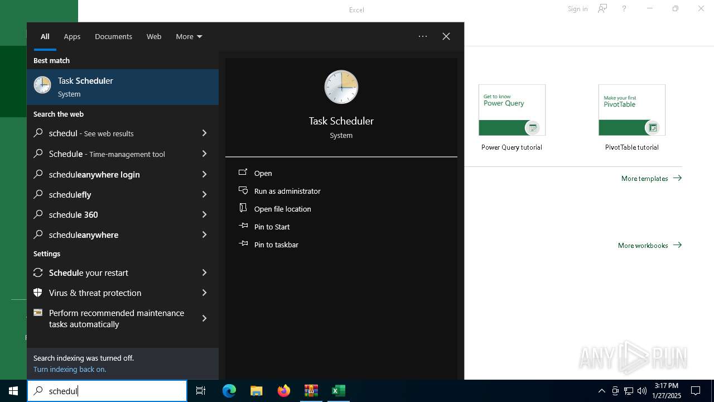714x402 pixels.
Task: Select 'scheduleanywhere' suggestion
Action: click(112, 234)
